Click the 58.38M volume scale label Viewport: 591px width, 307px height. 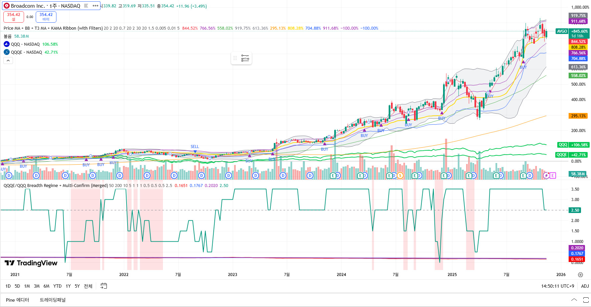(578, 174)
